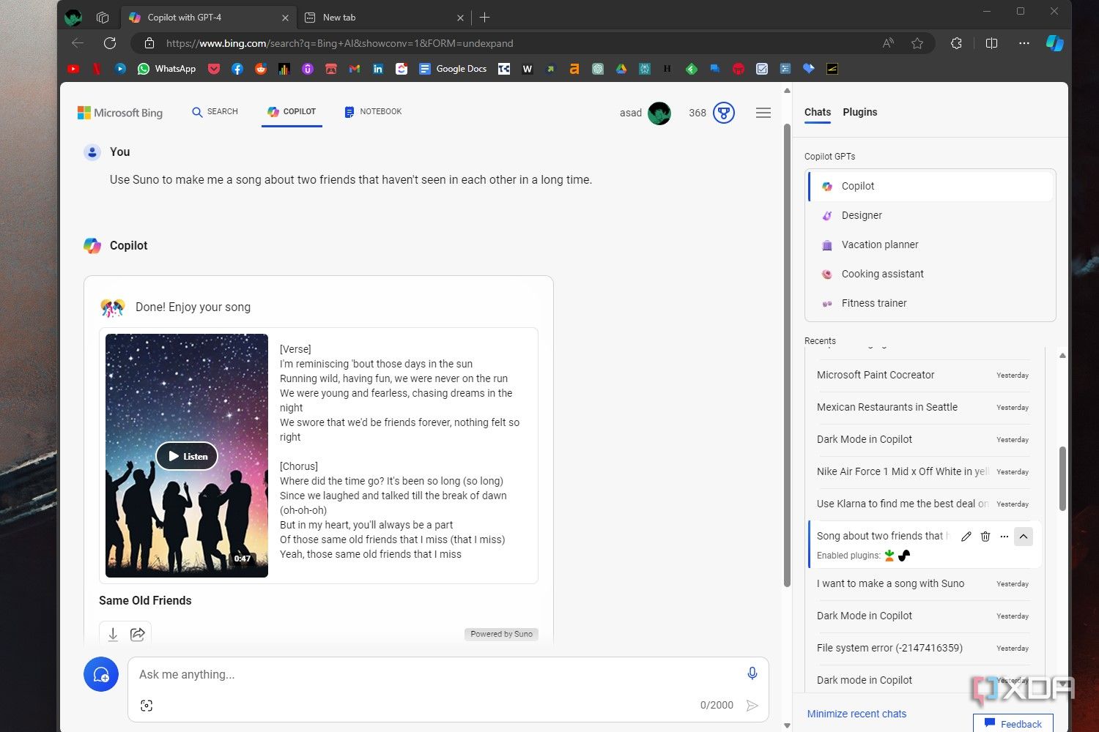The height and width of the screenshot is (732, 1099).
Task: Open the YouTube bookmark
Action: tap(73, 69)
